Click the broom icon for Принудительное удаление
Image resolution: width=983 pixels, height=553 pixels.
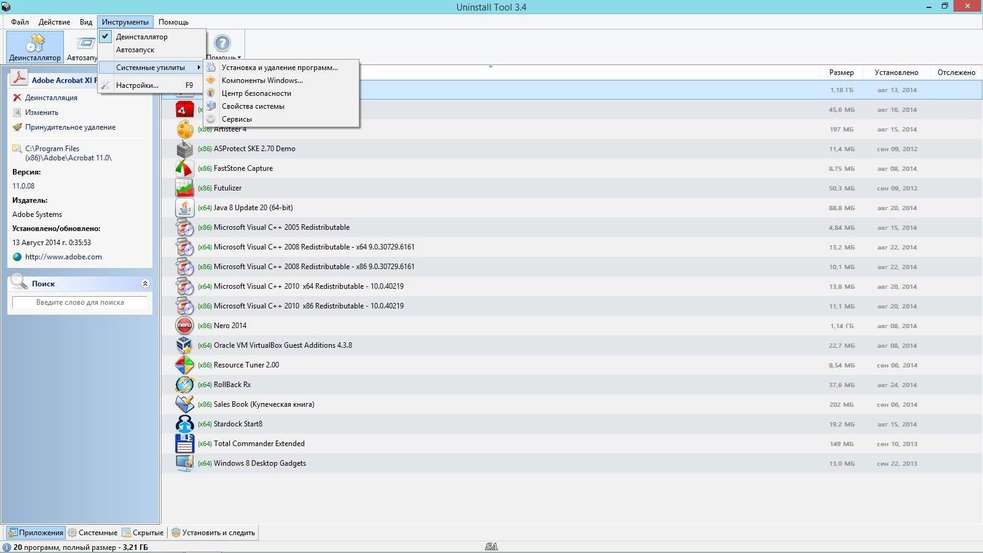click(x=17, y=127)
